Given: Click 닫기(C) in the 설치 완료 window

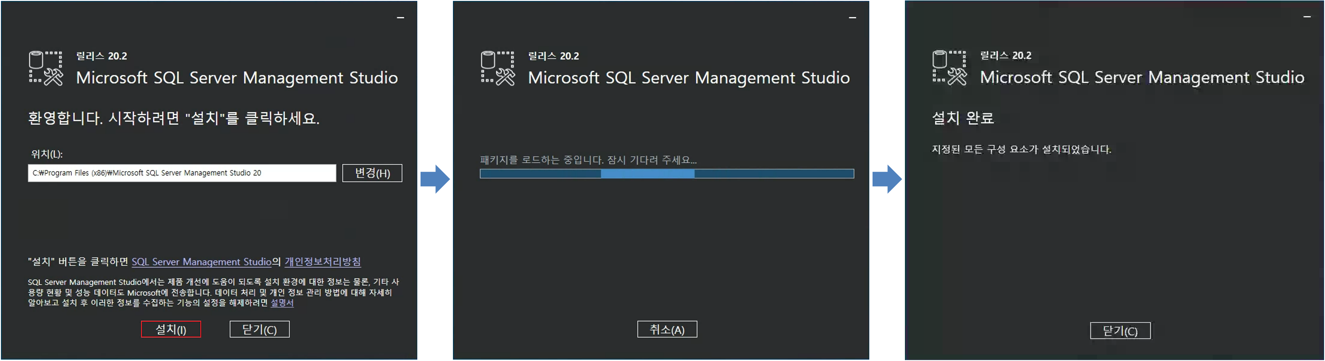Looking at the screenshot, I should point(1121,330).
